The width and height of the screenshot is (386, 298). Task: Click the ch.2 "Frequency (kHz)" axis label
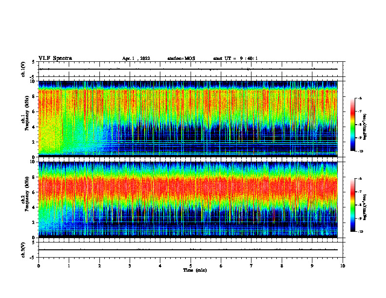27,194
